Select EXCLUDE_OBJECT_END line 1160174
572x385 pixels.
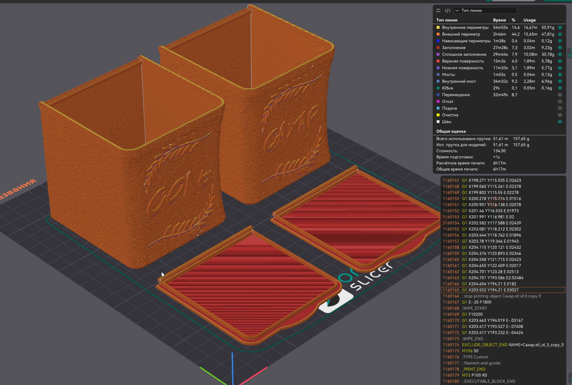(x=503, y=345)
